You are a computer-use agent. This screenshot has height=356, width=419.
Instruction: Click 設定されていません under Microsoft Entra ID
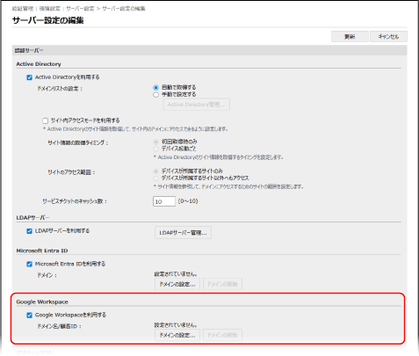tap(176, 274)
